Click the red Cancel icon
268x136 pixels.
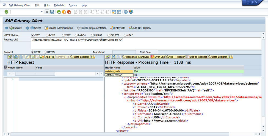[x=69, y=12]
